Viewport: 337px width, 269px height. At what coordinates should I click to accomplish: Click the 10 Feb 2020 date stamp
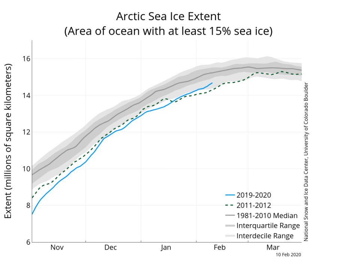[288, 255]
